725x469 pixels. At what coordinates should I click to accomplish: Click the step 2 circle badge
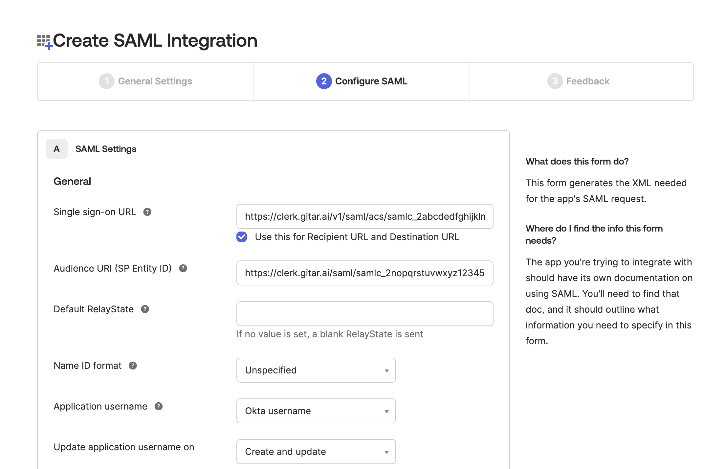coord(324,81)
